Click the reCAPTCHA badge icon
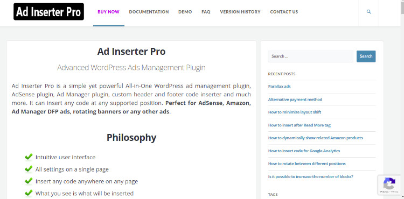Viewport: 404px width, 199px height. click(389, 184)
